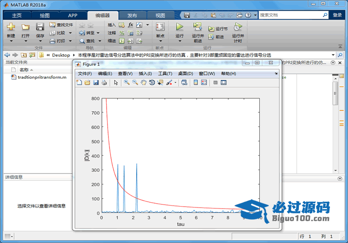Select the Zoom Out tool in Figure 1
This screenshot has width=348, height=243.
135,83
